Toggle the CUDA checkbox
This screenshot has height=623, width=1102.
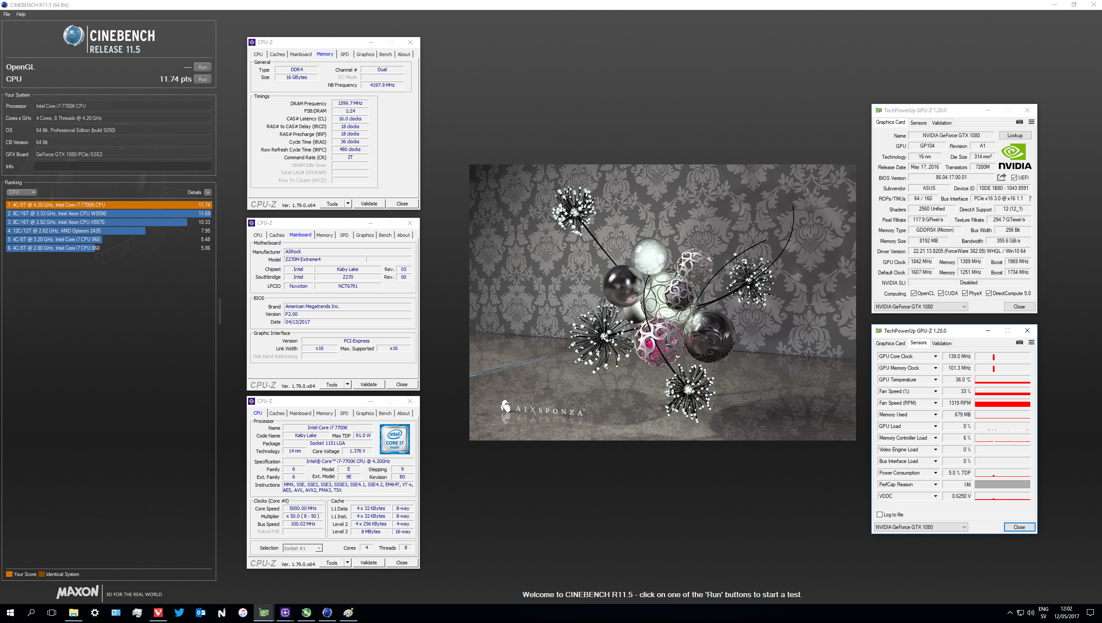pyautogui.click(x=941, y=293)
